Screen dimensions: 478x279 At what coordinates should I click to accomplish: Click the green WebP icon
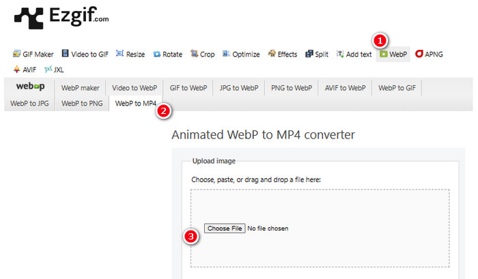(383, 54)
